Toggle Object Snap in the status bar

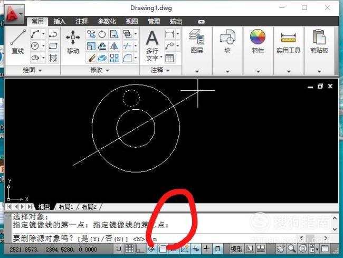point(163,249)
